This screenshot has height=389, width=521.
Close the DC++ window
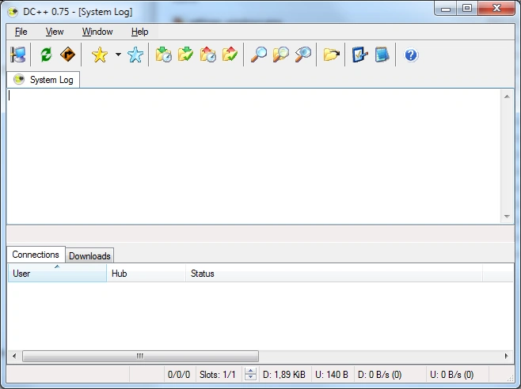[x=496, y=9]
